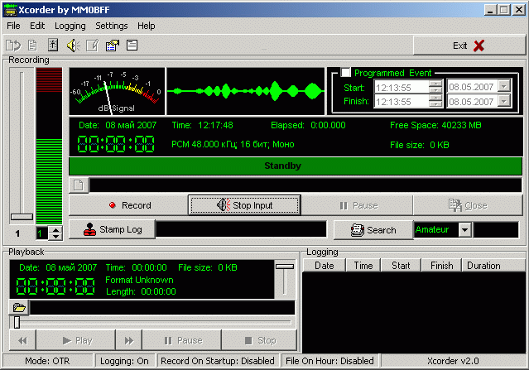Click the Xcorder title bar app icon
The width and height of the screenshot is (529, 370).
[10, 10]
